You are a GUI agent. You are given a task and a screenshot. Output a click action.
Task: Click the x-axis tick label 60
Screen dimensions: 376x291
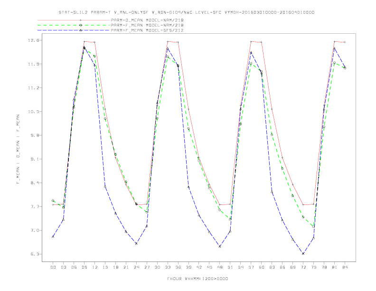[x=262, y=267]
